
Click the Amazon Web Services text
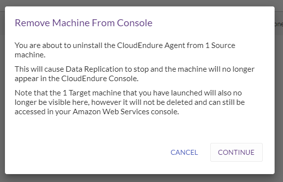point(111,112)
